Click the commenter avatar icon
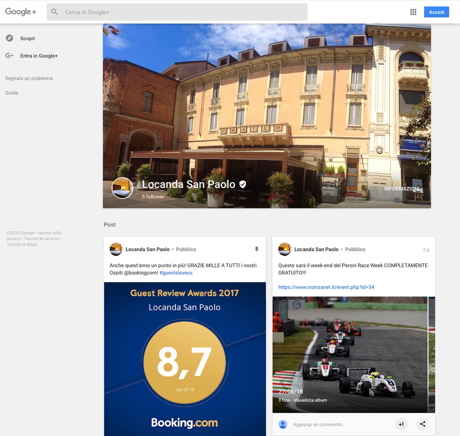460x436 pixels. (283, 424)
